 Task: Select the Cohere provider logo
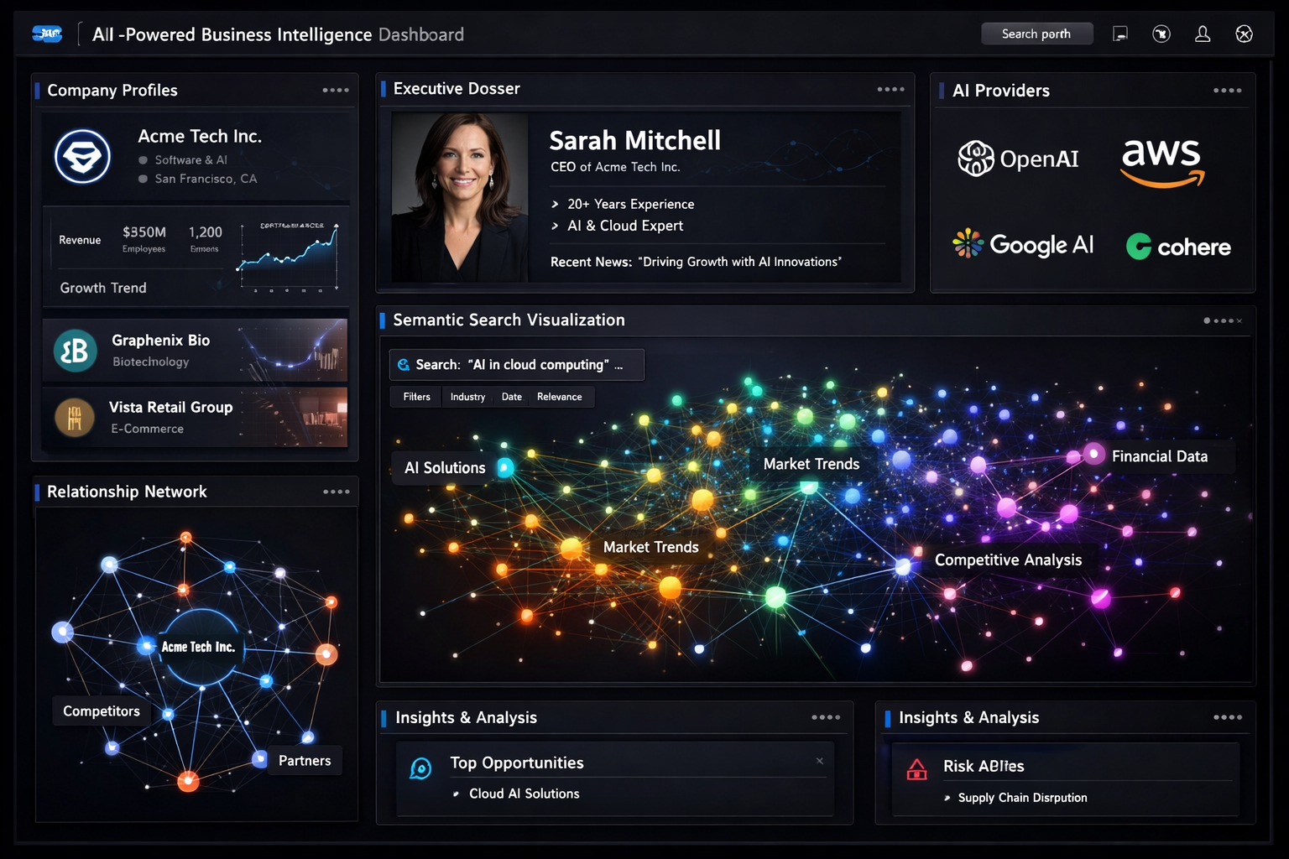(1178, 247)
